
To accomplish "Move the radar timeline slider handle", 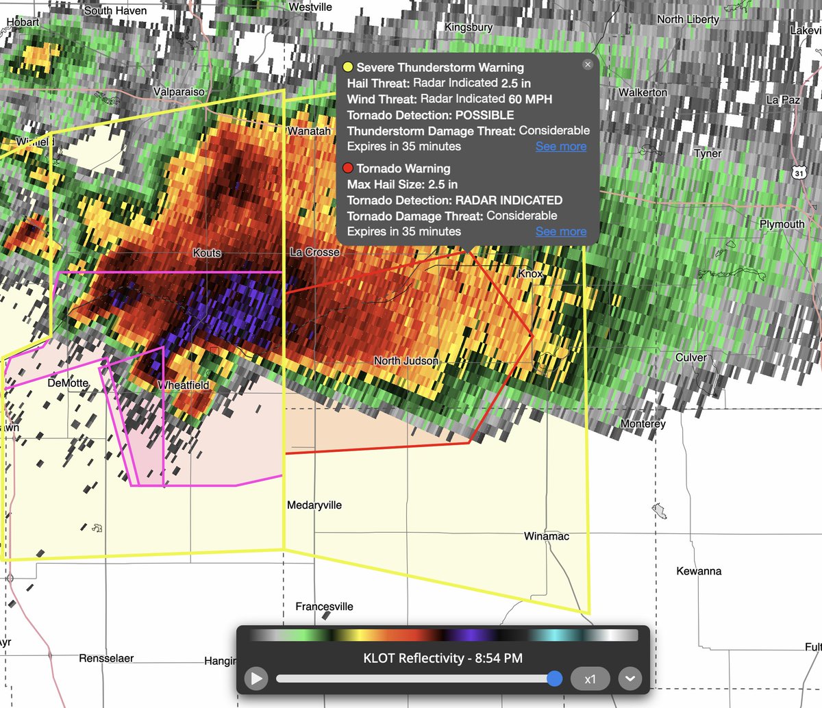I will coord(554,679).
